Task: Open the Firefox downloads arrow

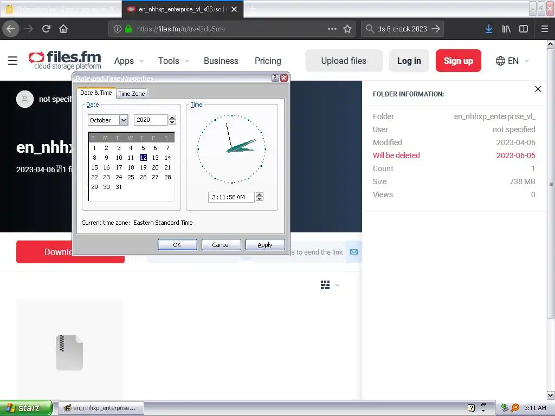Action: tap(489, 29)
